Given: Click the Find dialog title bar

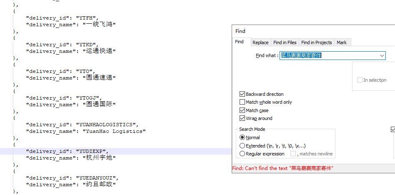Looking at the screenshot, I should [x=313, y=31].
